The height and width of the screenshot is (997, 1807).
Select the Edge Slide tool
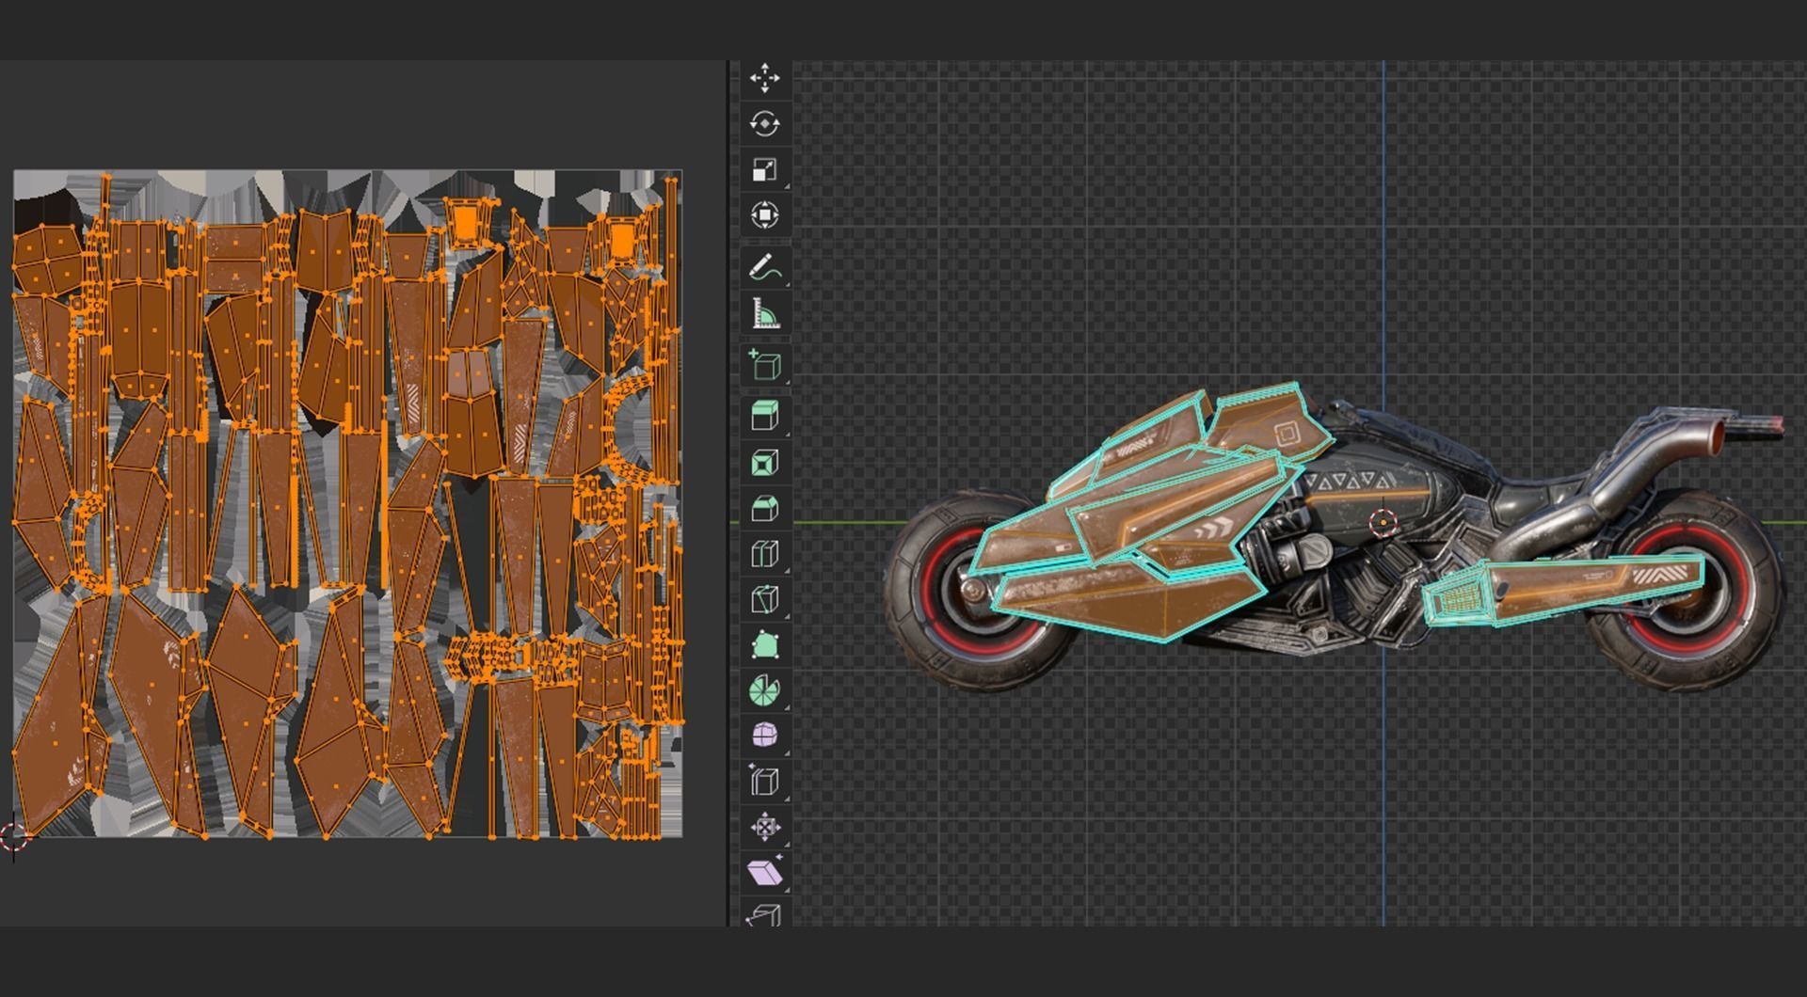764,782
